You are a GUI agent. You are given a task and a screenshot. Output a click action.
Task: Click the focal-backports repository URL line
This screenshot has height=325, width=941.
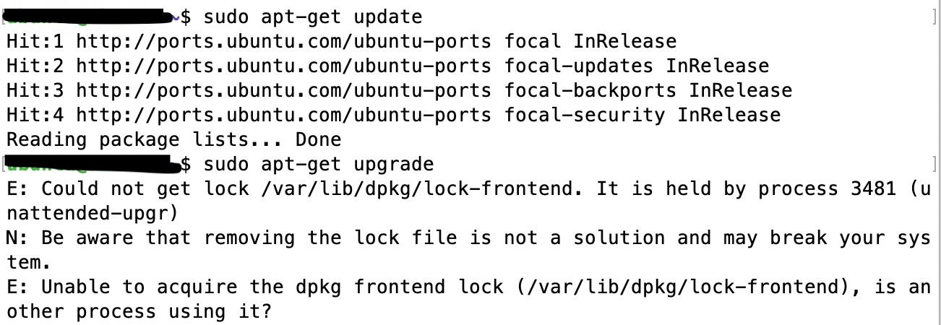434,90
